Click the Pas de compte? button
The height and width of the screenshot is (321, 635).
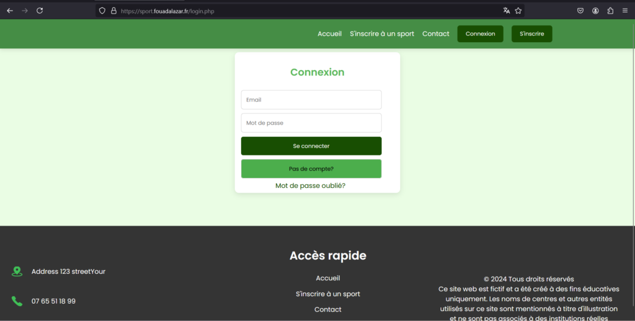point(311,169)
